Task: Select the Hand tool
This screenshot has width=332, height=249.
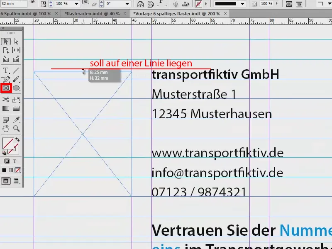Action: coord(6,129)
